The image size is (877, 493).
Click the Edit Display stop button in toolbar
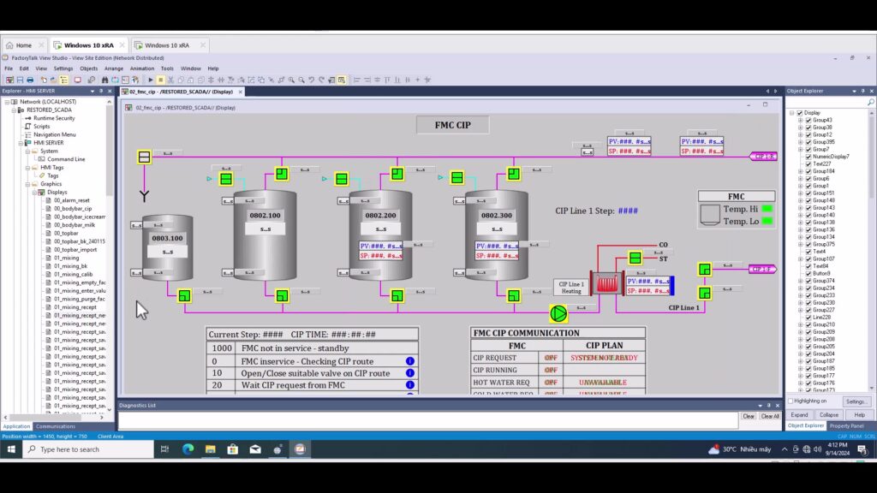160,80
